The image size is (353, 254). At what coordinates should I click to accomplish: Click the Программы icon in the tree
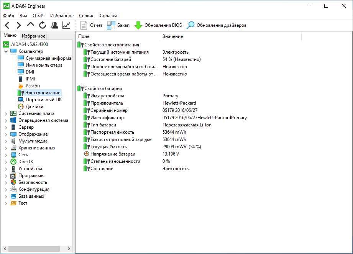pyautogui.click(x=13, y=175)
